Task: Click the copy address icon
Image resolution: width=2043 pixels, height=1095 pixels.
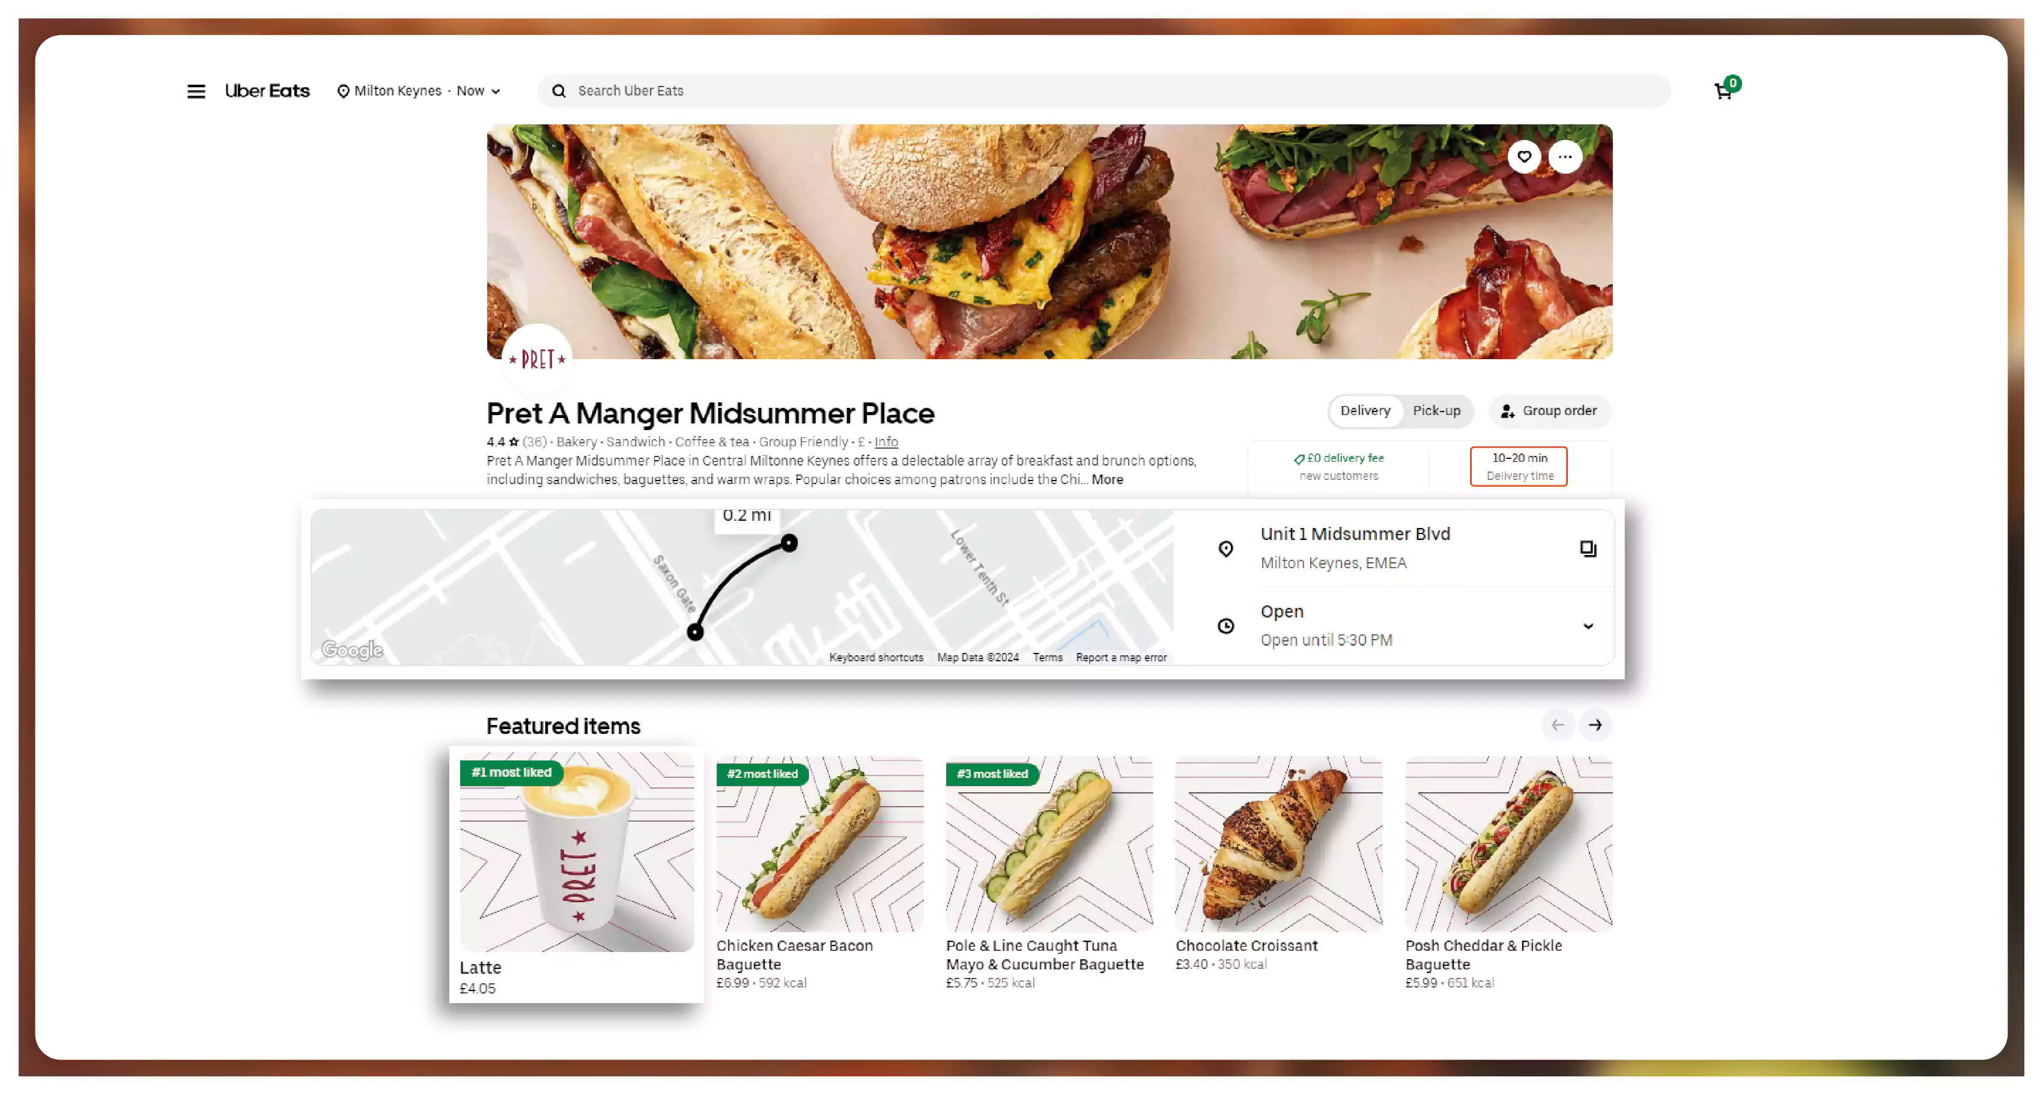Action: [x=1588, y=549]
